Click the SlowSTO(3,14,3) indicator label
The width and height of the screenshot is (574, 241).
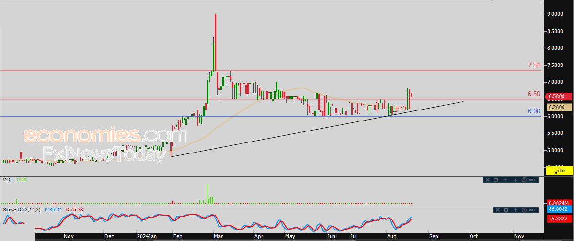click(x=22, y=209)
